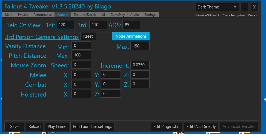
Task: Focus the Vanity Distance Max field
Action: (x=140, y=46)
